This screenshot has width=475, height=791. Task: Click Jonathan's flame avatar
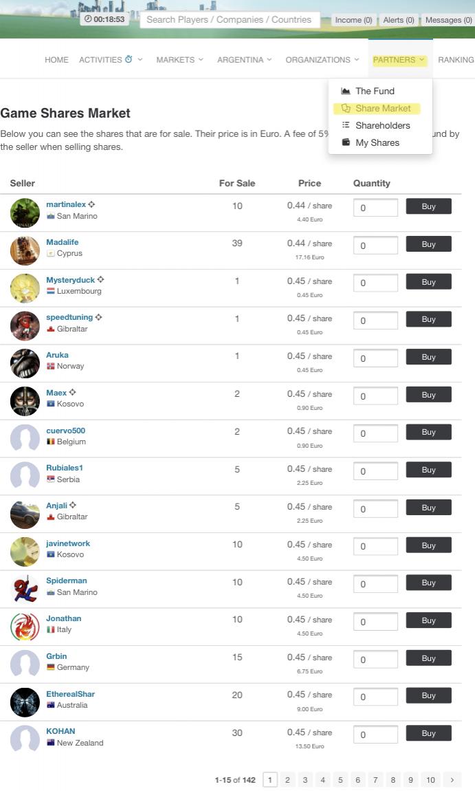pos(25,626)
